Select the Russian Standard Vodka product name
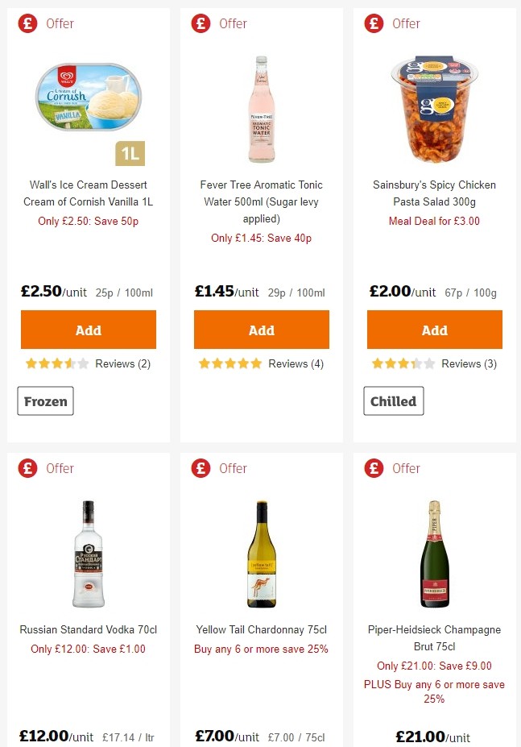Viewport: 521px width, 747px height. [89, 629]
